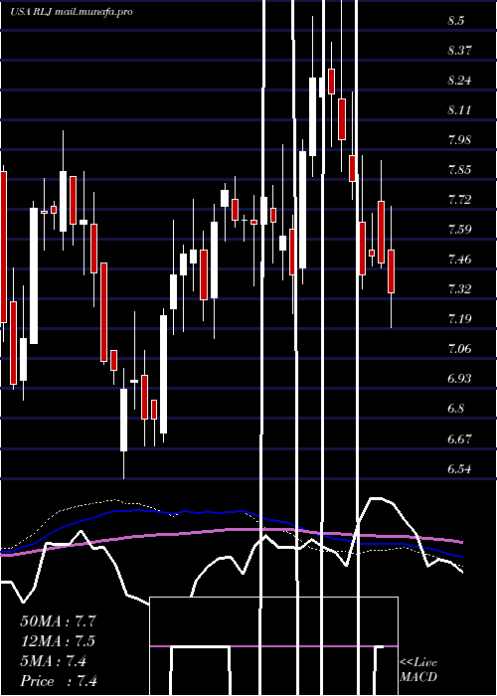Click the 6.93 price axis label
Image resolution: width=497 pixels, height=696 pixels.
click(x=459, y=379)
